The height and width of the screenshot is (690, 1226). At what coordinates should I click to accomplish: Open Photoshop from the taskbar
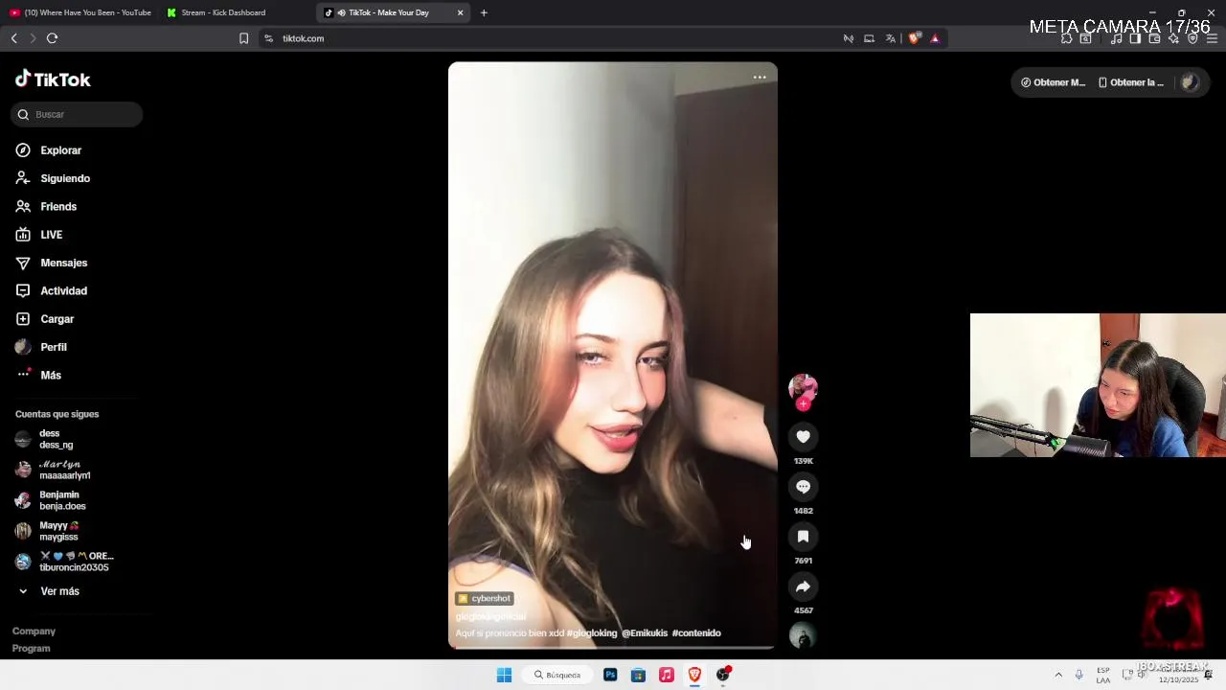[610, 675]
